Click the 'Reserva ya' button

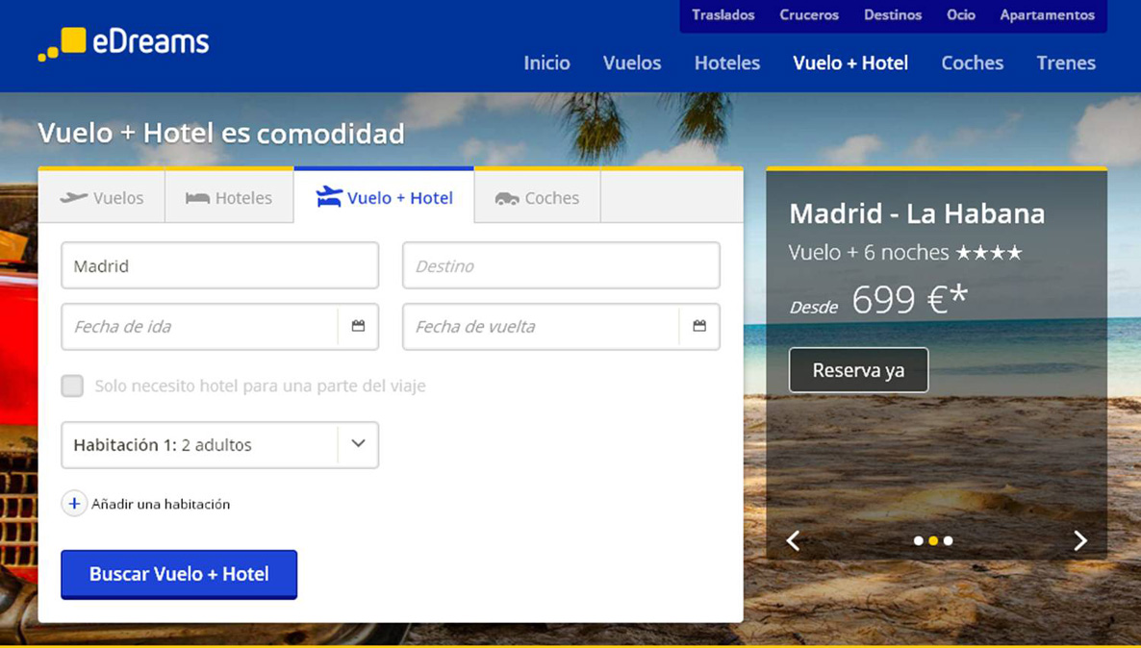tap(858, 370)
